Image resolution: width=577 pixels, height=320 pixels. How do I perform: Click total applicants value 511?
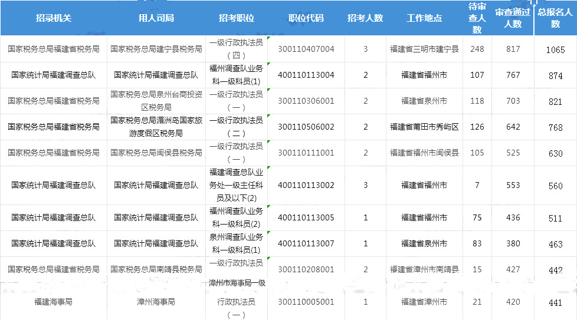tap(555, 219)
